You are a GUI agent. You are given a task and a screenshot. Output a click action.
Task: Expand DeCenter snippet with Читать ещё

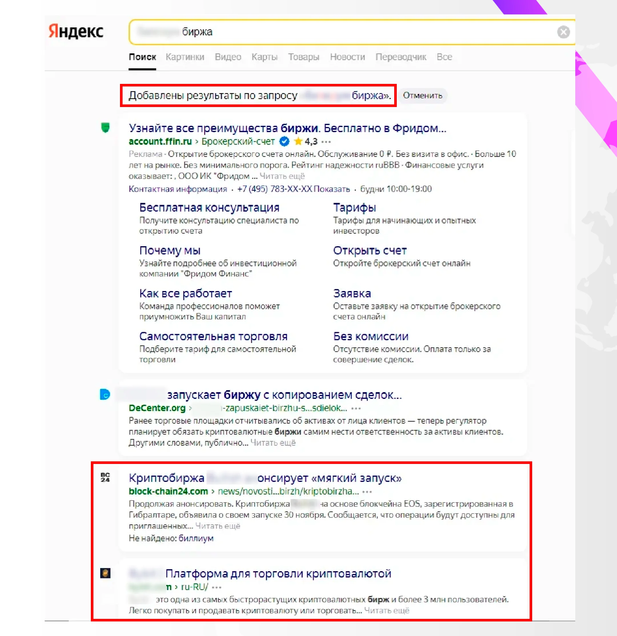[273, 443]
